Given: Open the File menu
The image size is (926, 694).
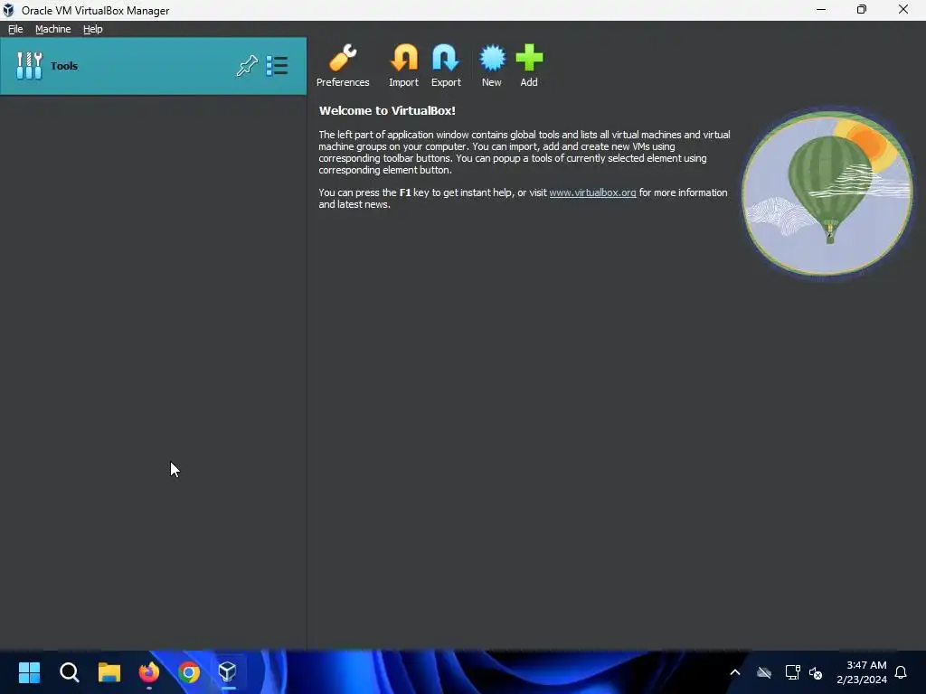Looking at the screenshot, I should tap(15, 29).
